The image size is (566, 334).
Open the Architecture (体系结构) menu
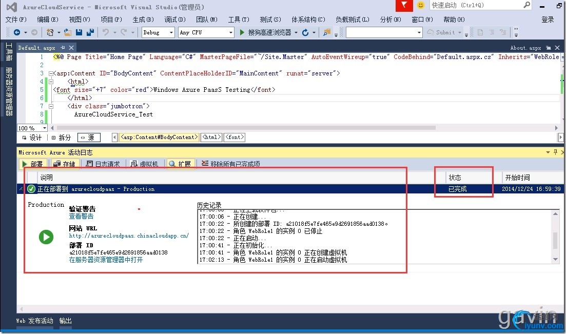(308, 19)
